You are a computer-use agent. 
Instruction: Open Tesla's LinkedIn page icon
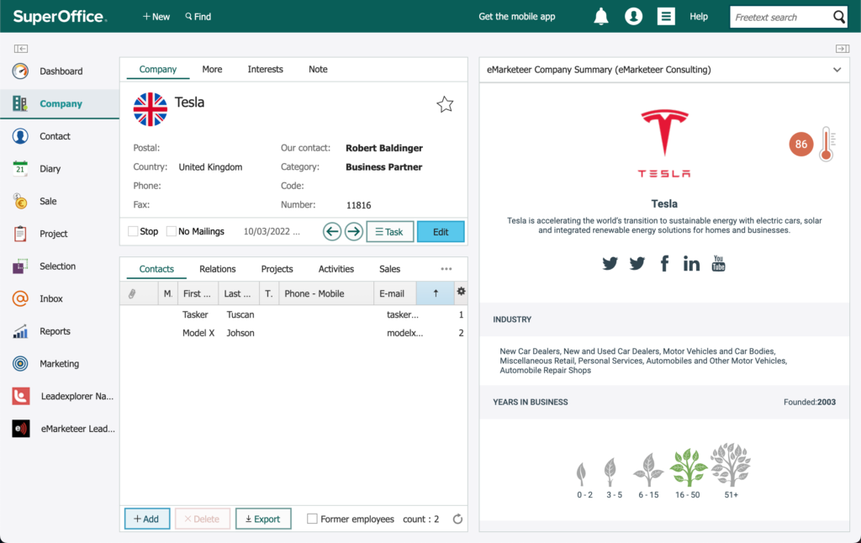click(691, 264)
